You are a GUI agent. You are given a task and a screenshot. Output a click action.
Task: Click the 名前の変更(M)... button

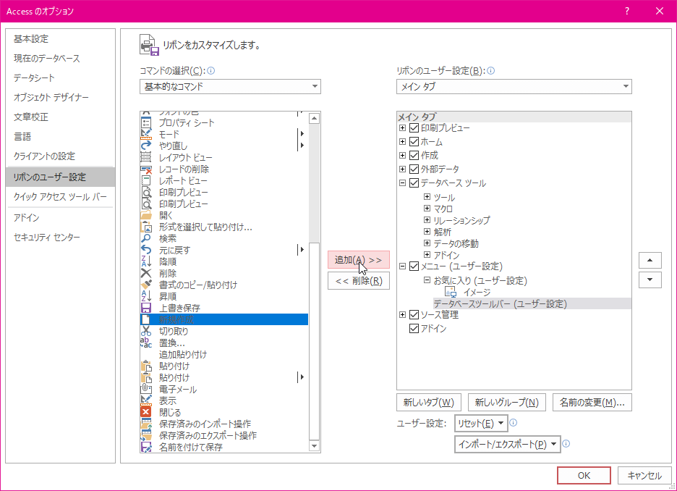click(592, 403)
